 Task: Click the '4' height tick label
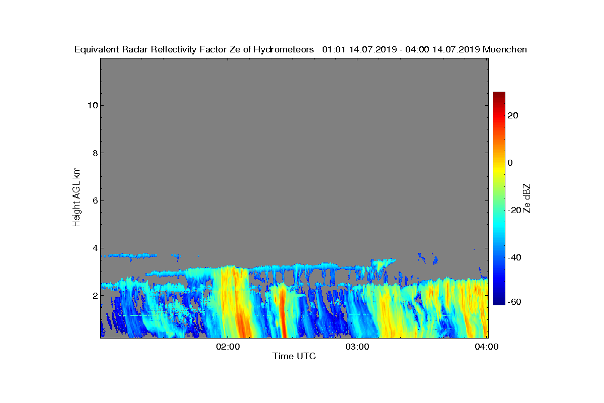point(95,248)
